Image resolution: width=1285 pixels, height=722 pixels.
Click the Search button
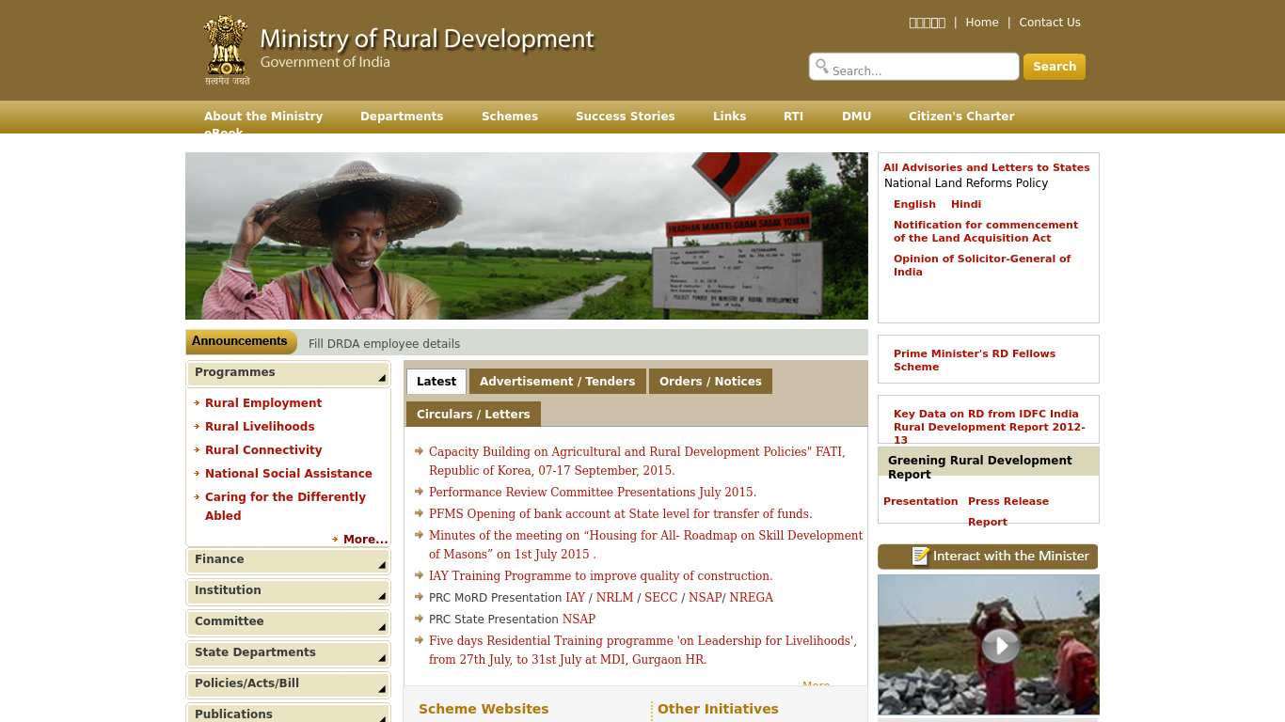pyautogui.click(x=1054, y=66)
